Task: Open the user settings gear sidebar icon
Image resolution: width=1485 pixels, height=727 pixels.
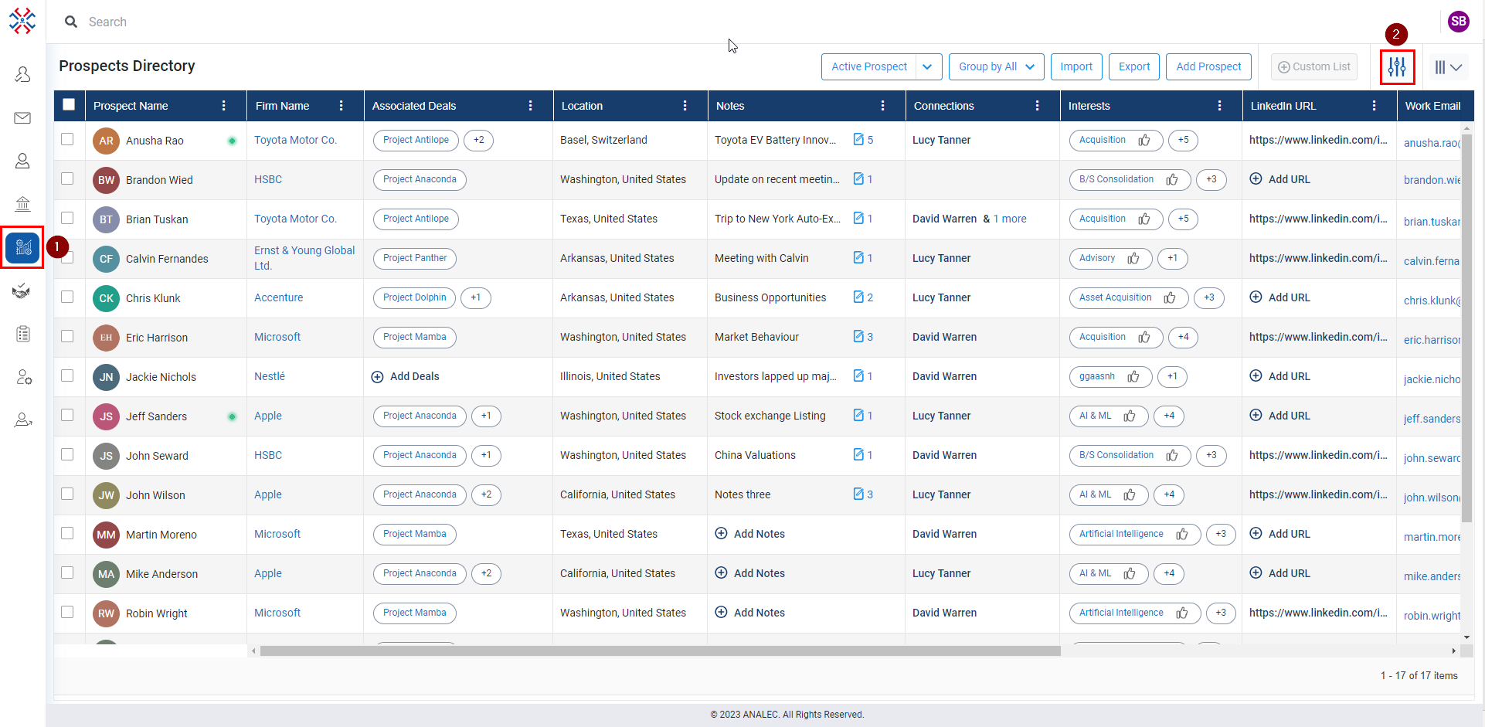Action: (23, 377)
